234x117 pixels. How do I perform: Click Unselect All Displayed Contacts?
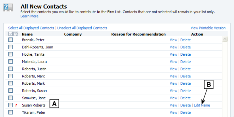[x=82, y=28]
